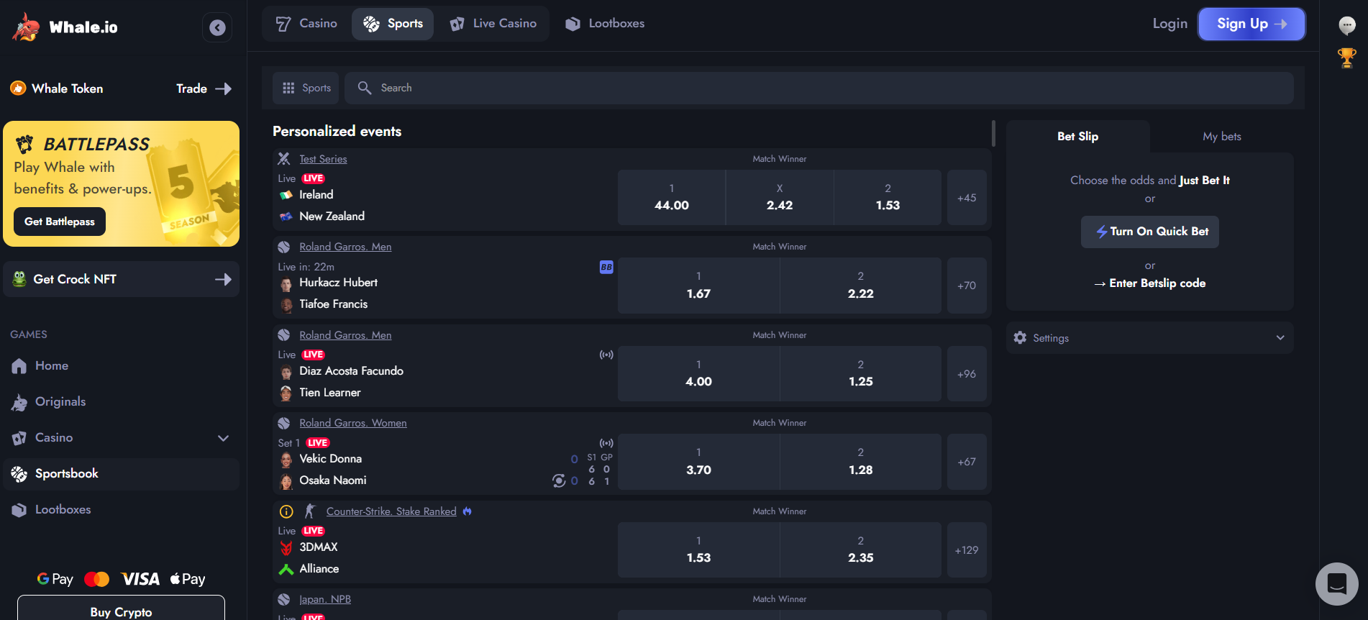Open Originals in the sidebar
This screenshot has width=1368, height=620.
tap(60, 401)
